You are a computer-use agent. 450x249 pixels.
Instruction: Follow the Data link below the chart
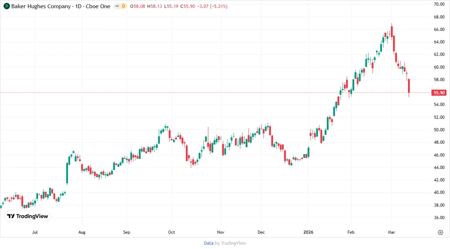pos(208,243)
